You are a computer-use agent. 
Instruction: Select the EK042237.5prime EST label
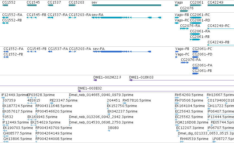tap(123, 111)
